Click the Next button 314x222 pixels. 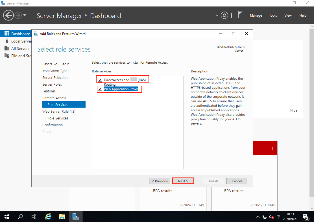[183, 181]
